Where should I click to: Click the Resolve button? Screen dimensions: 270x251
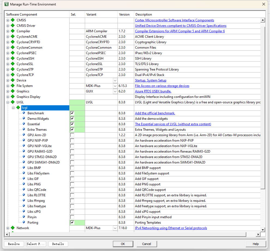tap(14, 244)
